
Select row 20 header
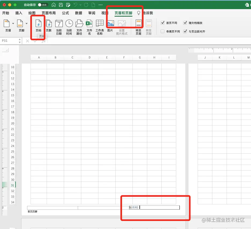pos(13,123)
